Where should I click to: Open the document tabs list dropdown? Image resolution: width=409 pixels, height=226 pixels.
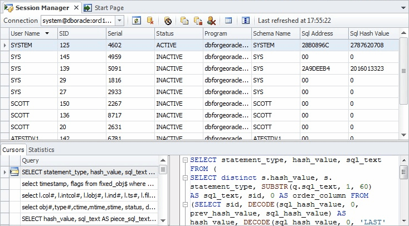[403, 8]
